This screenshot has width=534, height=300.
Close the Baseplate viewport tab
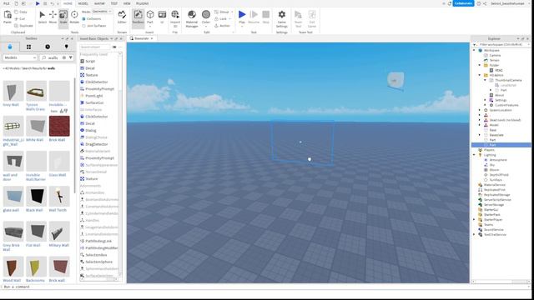(x=152, y=38)
